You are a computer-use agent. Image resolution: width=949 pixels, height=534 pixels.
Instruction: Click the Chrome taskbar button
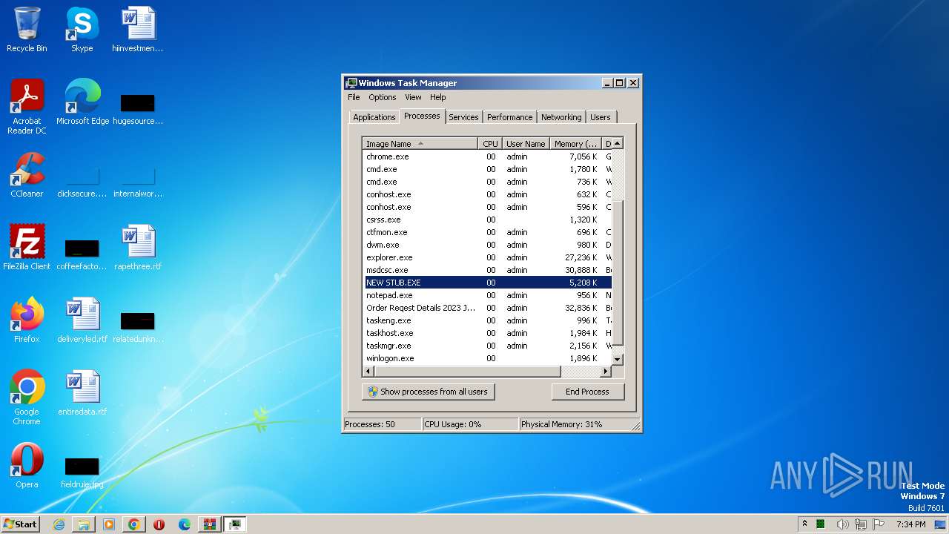tap(134, 524)
